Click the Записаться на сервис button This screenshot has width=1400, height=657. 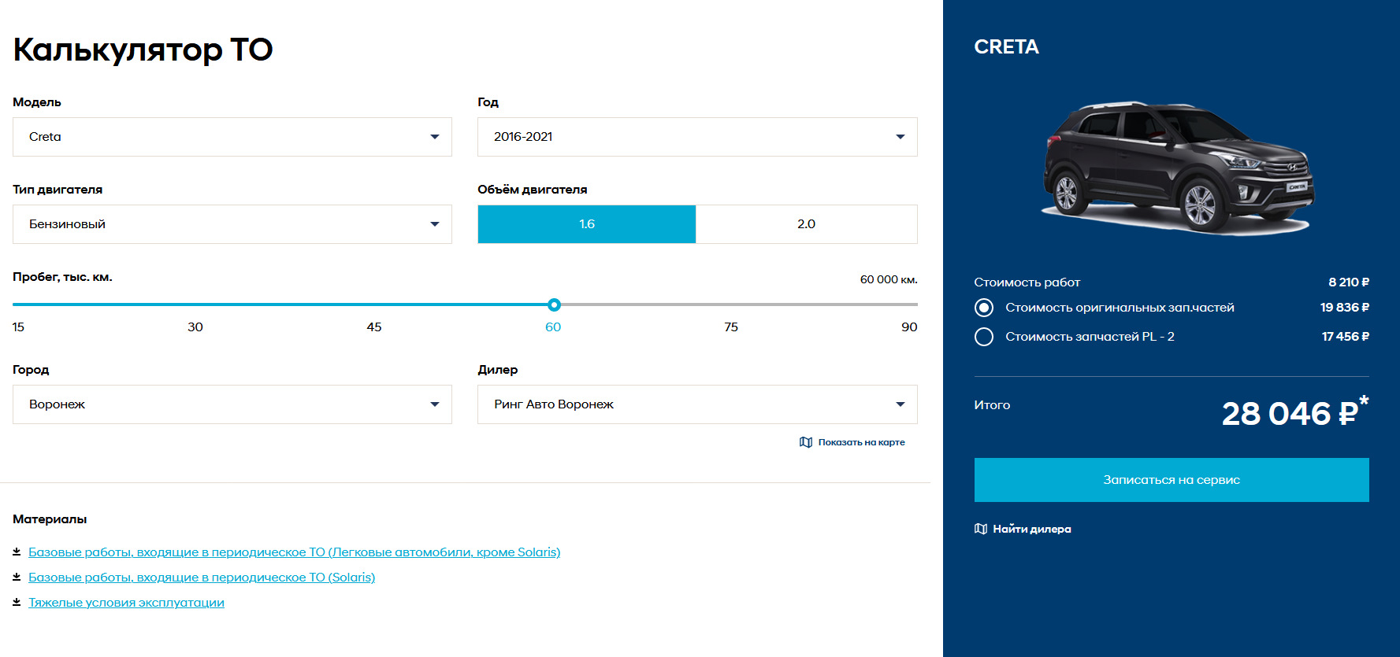pyautogui.click(x=1172, y=480)
